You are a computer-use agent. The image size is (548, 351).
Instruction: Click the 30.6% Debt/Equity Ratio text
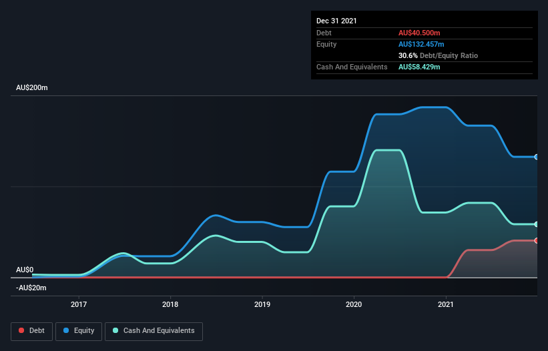click(438, 55)
